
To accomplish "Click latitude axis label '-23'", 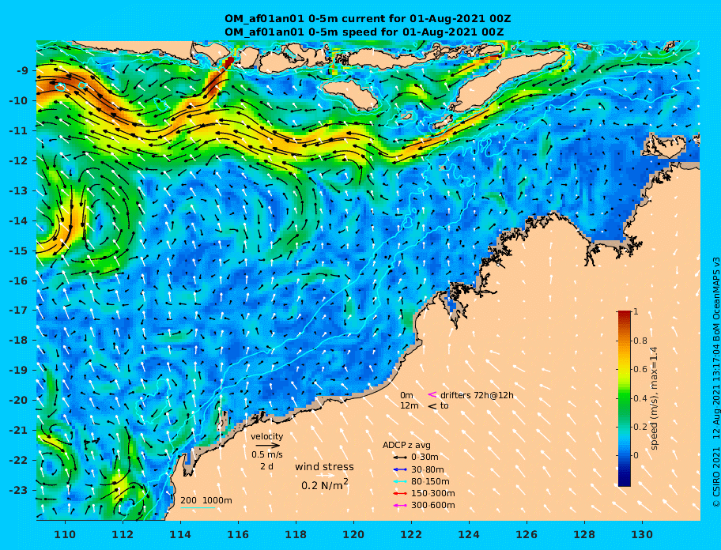I will (x=20, y=490).
